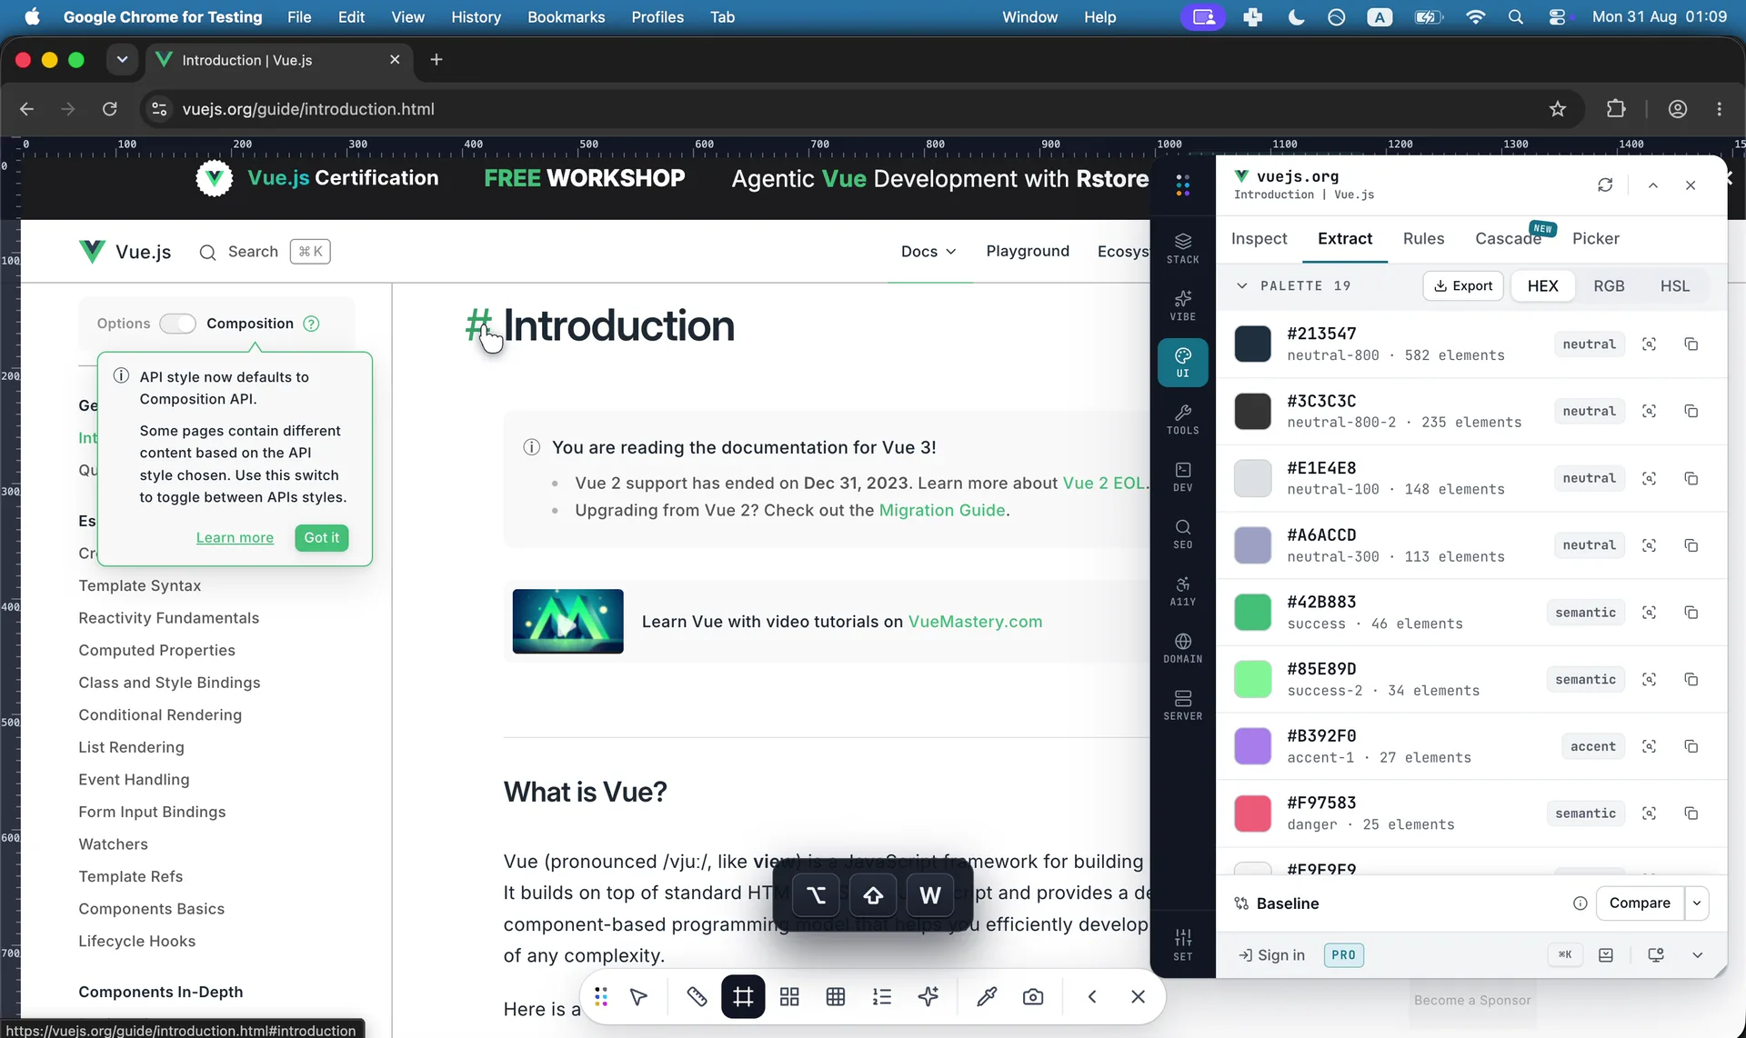Screen dimensions: 1746x1038
Task: Click the Compare button
Action: [1640, 903]
